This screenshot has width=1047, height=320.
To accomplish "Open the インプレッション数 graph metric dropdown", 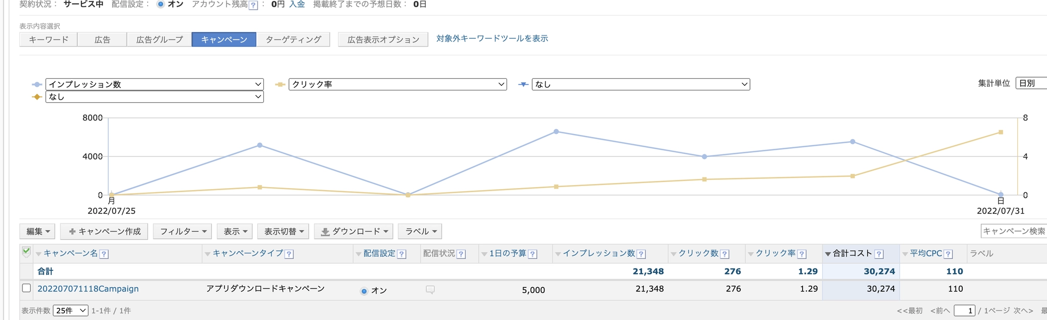I will tap(154, 84).
